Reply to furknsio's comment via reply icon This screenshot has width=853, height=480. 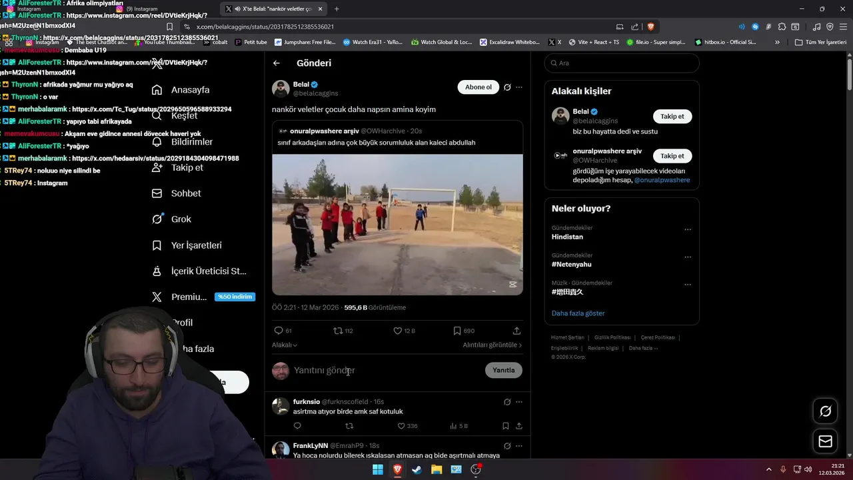(297, 426)
